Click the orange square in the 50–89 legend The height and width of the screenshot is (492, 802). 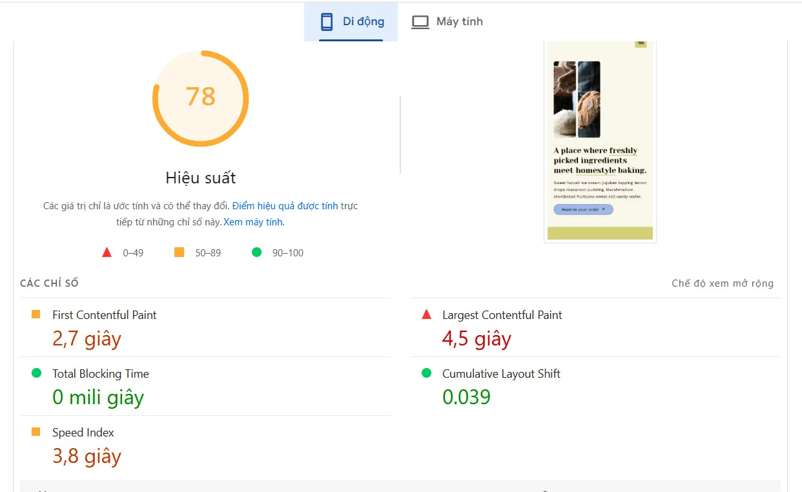pyautogui.click(x=178, y=252)
